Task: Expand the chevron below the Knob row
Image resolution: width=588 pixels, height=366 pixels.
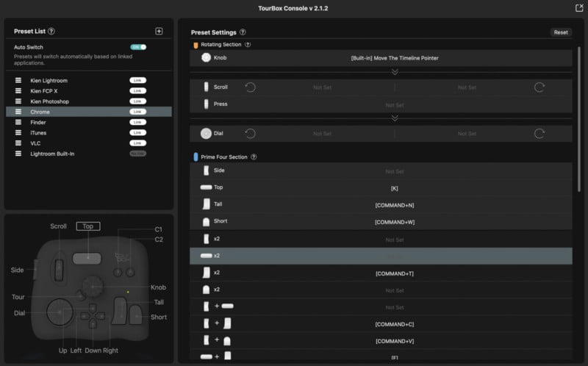Action: pos(395,72)
